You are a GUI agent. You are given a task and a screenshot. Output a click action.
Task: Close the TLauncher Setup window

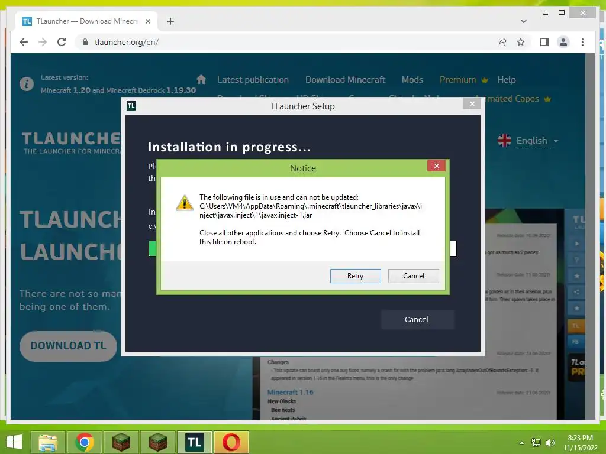472,103
